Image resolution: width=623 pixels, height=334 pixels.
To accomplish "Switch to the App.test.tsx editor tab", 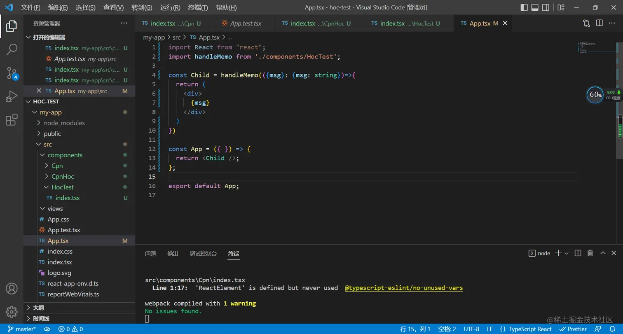I will coord(245,23).
